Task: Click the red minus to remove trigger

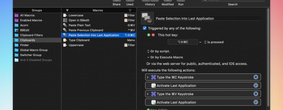Action: tap(153, 35)
